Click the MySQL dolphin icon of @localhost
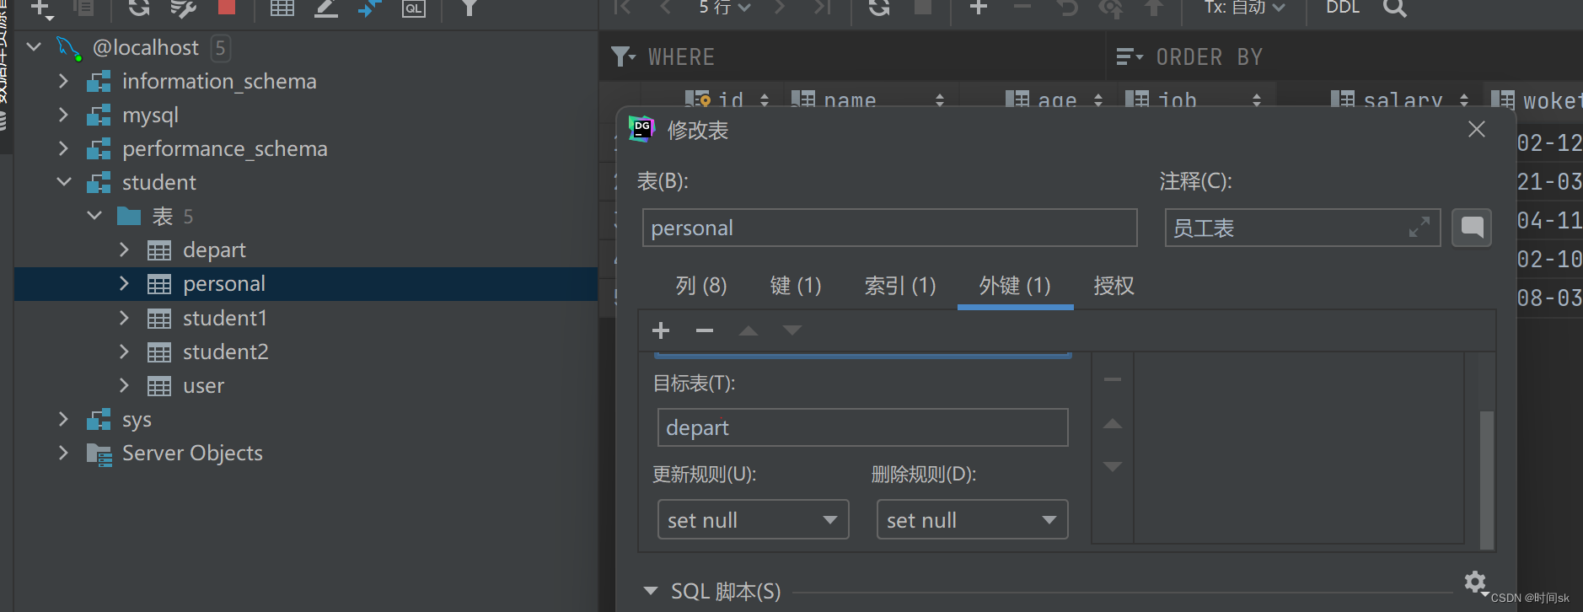The height and width of the screenshot is (612, 1583). tap(69, 48)
